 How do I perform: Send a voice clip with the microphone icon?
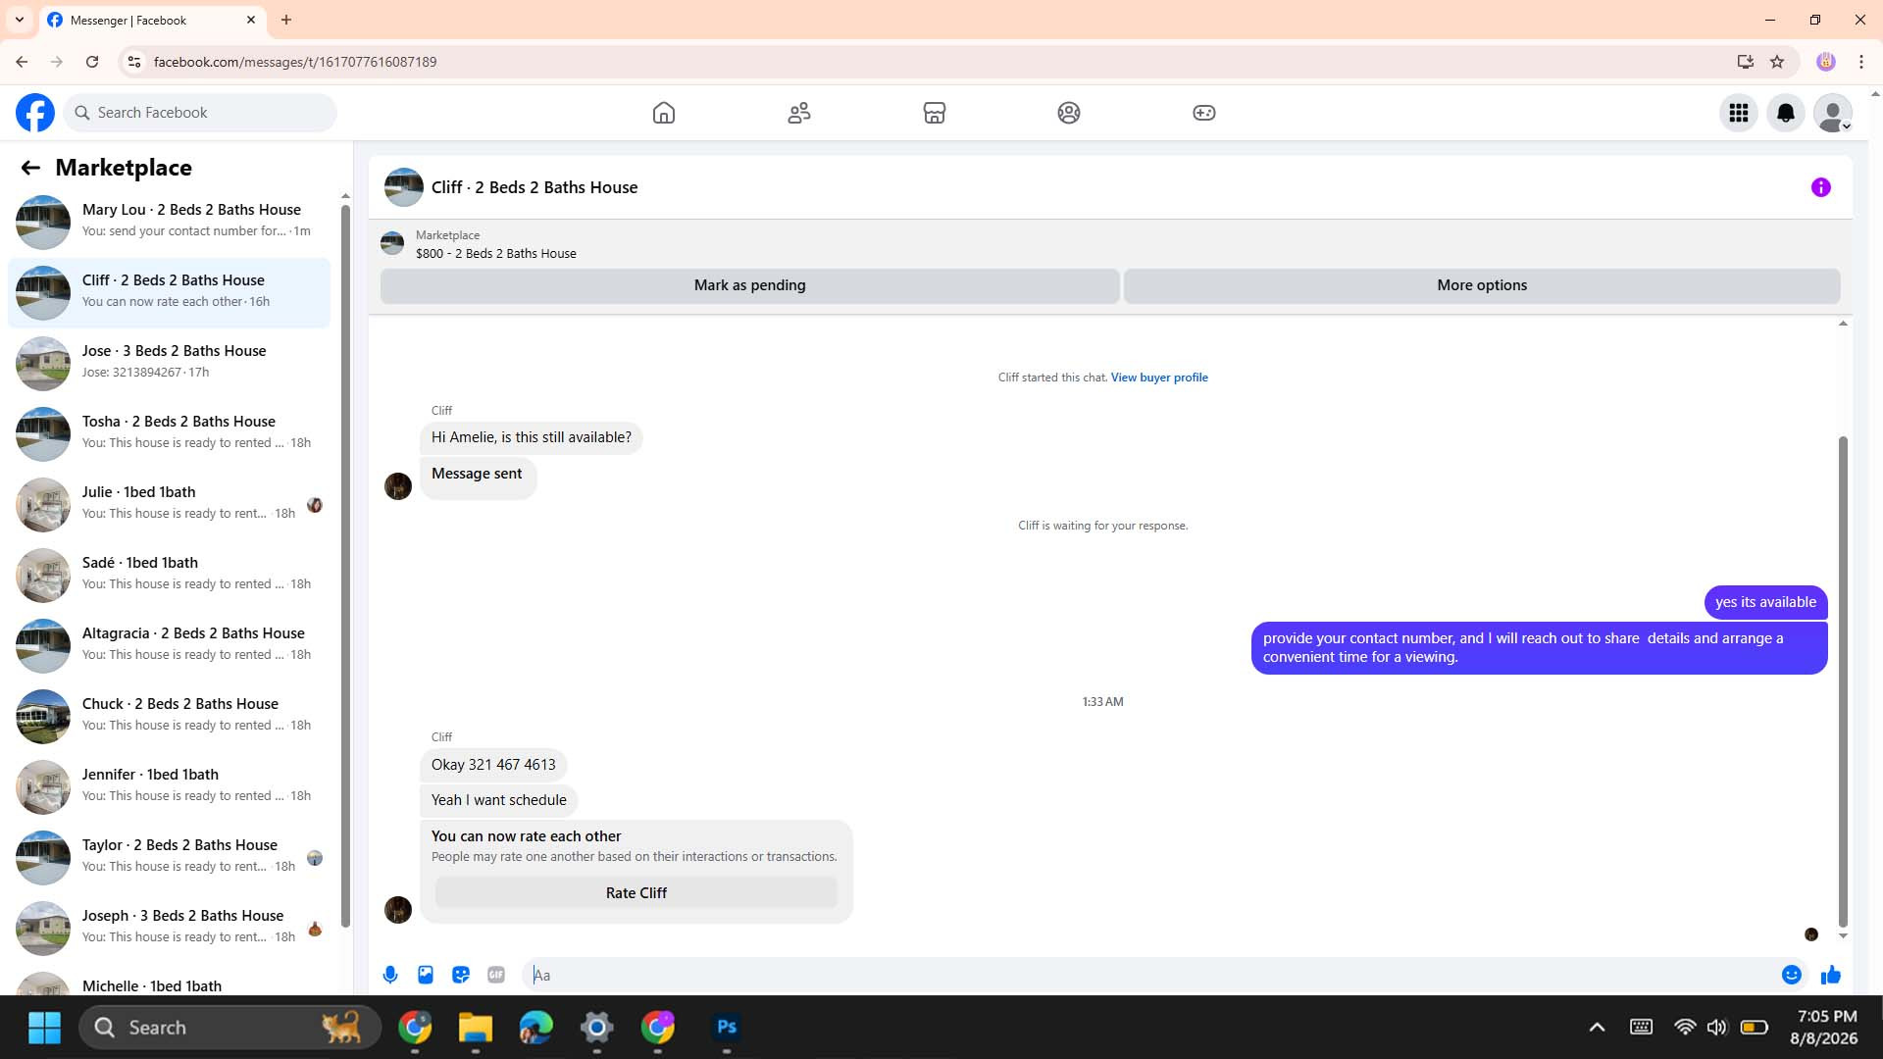point(390,975)
